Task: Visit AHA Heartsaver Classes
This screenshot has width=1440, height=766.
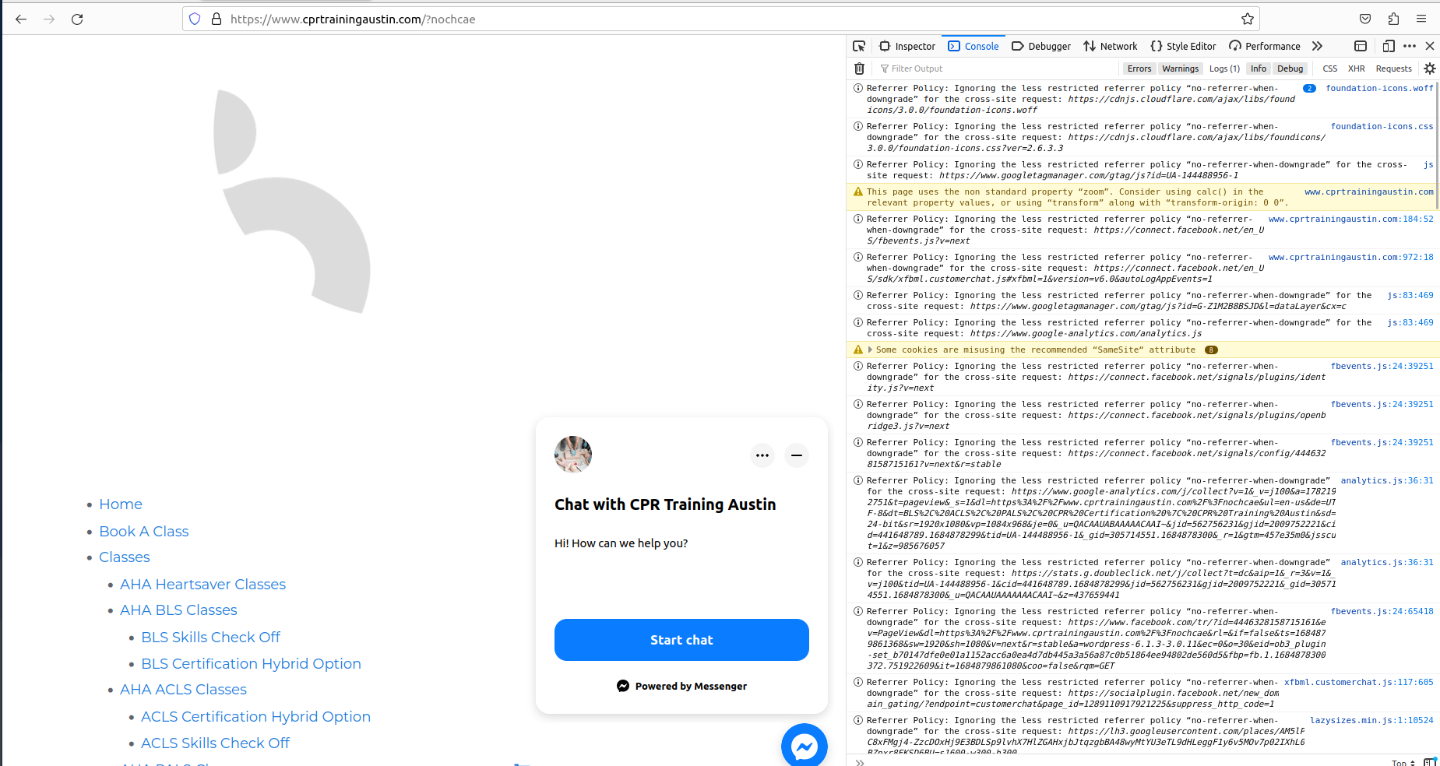Action: [x=202, y=585]
